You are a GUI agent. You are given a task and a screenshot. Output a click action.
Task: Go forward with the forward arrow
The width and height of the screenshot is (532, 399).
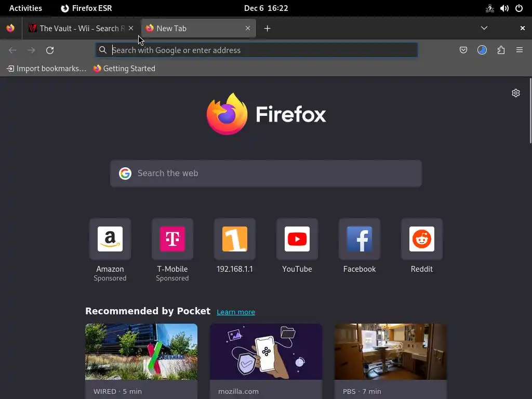(31, 50)
